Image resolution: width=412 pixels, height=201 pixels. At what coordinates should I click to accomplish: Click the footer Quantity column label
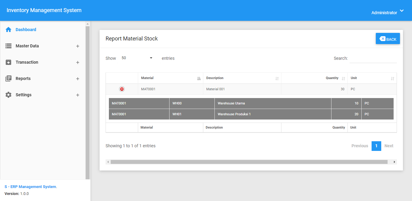coord(339,127)
